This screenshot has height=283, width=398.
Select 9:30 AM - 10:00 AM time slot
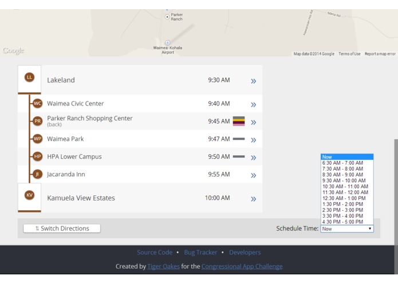[x=347, y=180]
